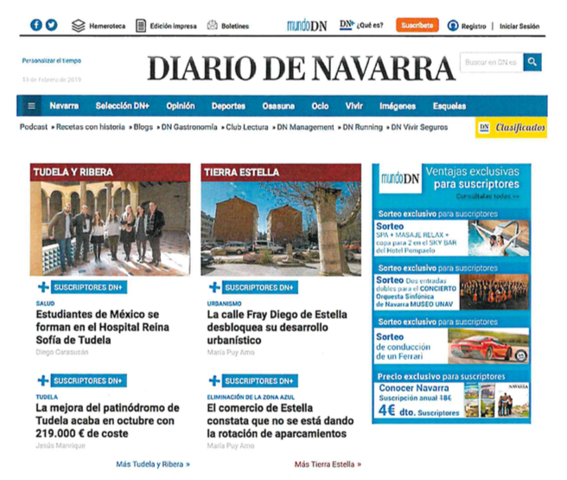Open the Orquesta Sinfónica concierto Sorteo offer
Screen dimensions: 567x480
click(452, 292)
